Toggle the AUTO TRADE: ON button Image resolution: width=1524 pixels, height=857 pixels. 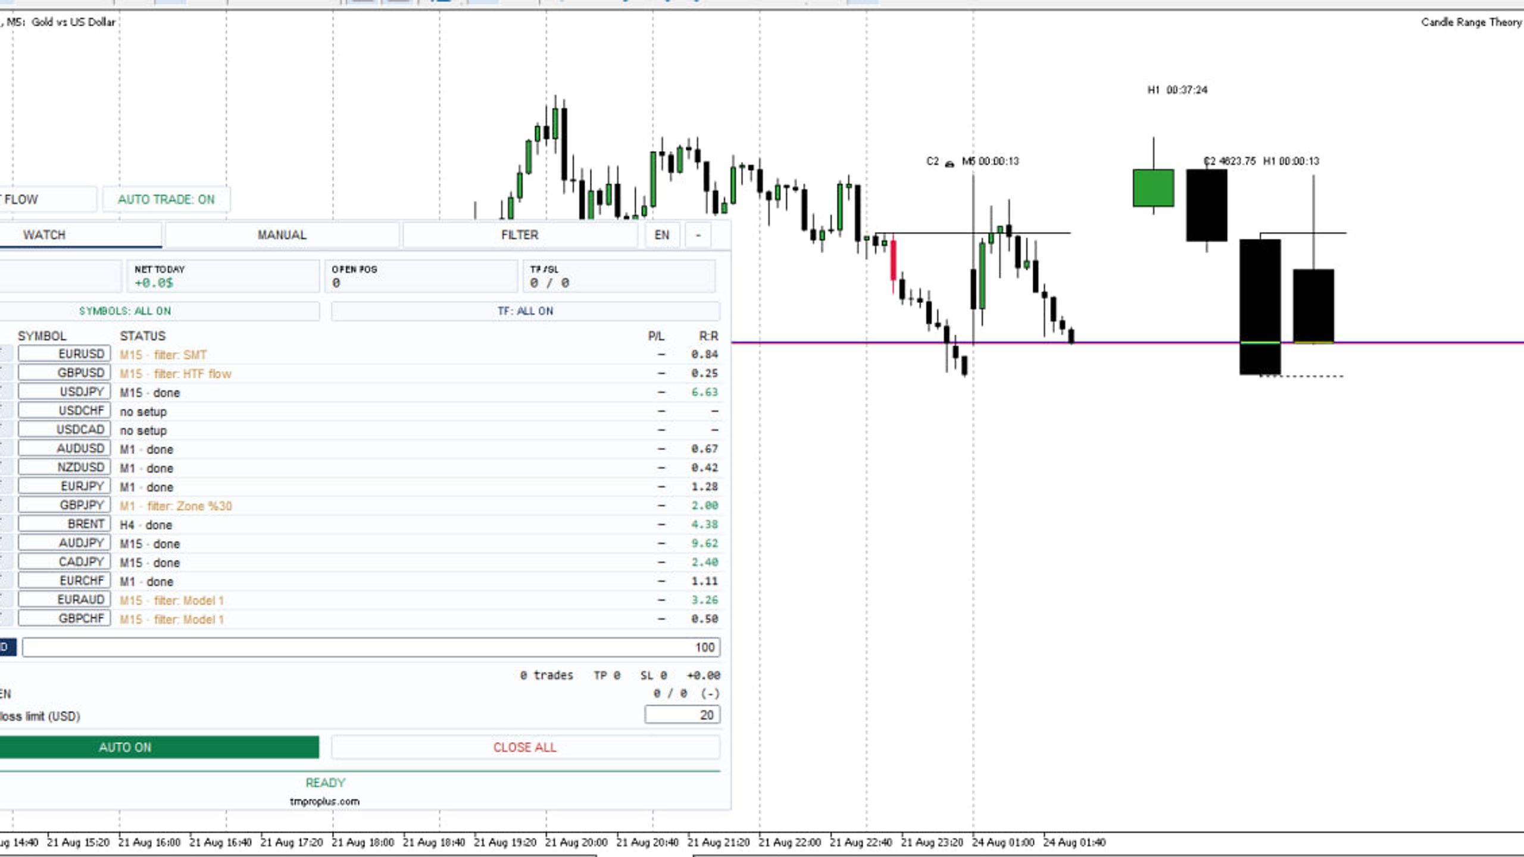pos(166,199)
